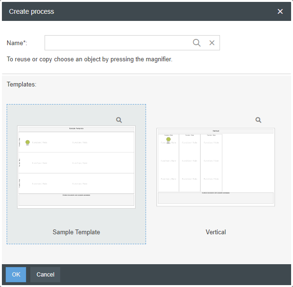293x287 pixels.
Task: Clear the Name field with the X icon
Action: point(212,43)
